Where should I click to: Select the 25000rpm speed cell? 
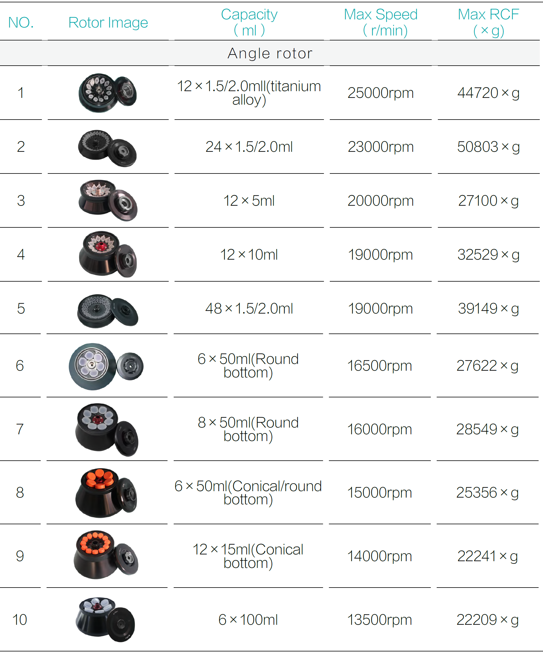coord(380,93)
